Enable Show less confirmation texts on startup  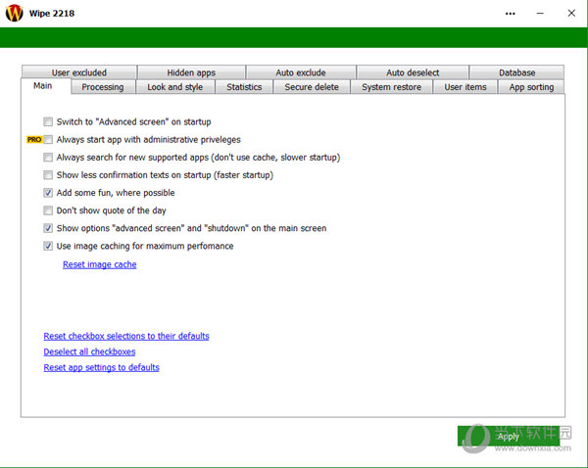(48, 175)
